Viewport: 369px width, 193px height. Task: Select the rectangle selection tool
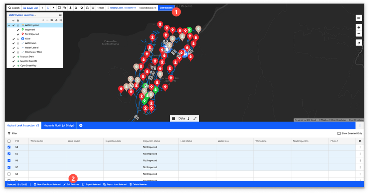click(x=59, y=8)
